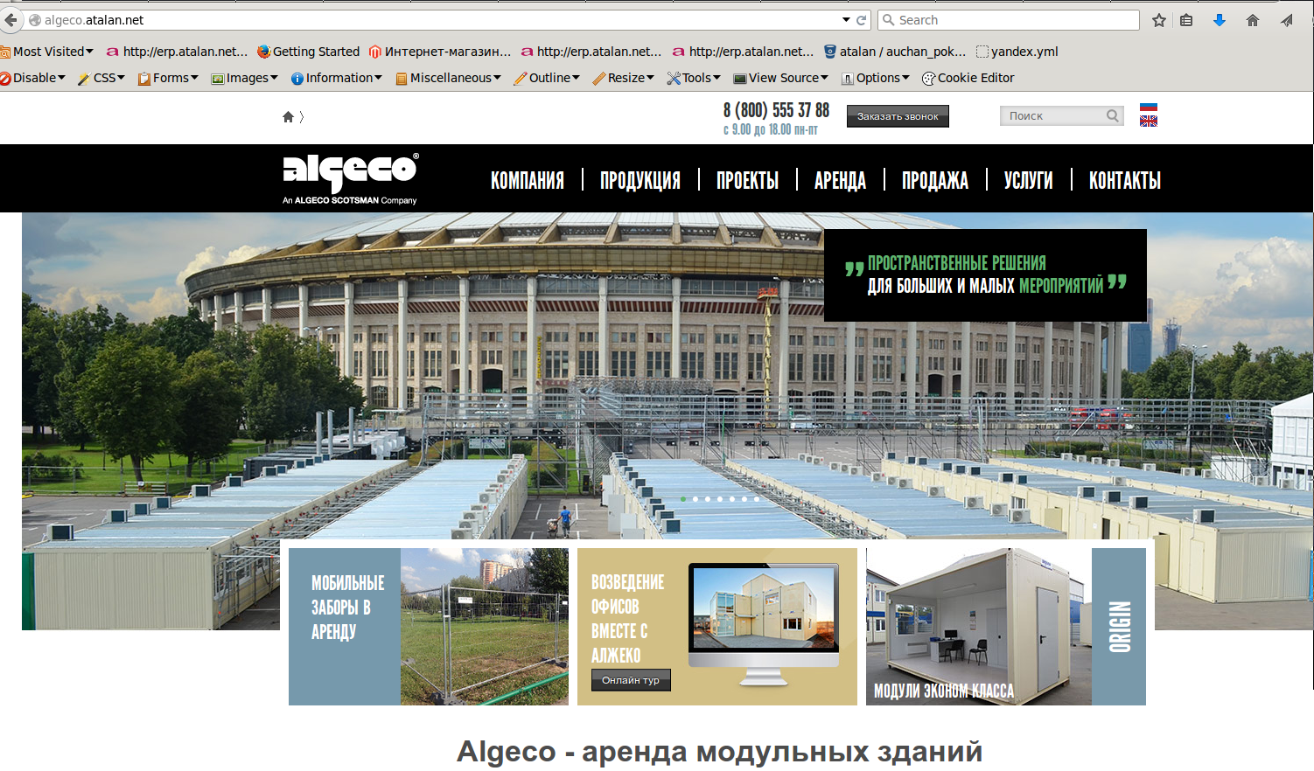This screenshot has width=1314, height=771.
Task: Expand CSS developer menu
Action: coord(101,78)
